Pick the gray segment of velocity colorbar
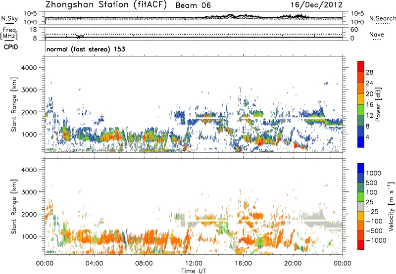396x274 pixels. (x=361, y=207)
